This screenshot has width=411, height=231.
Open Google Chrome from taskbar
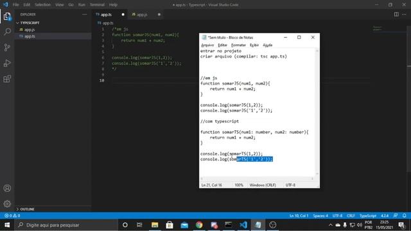199,225
